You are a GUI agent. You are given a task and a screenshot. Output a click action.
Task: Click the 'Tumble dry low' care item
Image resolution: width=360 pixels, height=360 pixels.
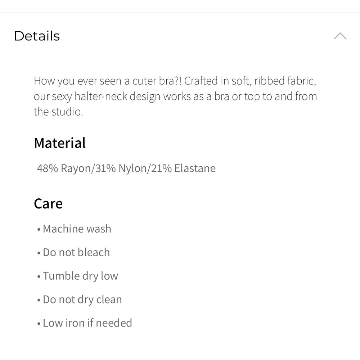coord(80,276)
